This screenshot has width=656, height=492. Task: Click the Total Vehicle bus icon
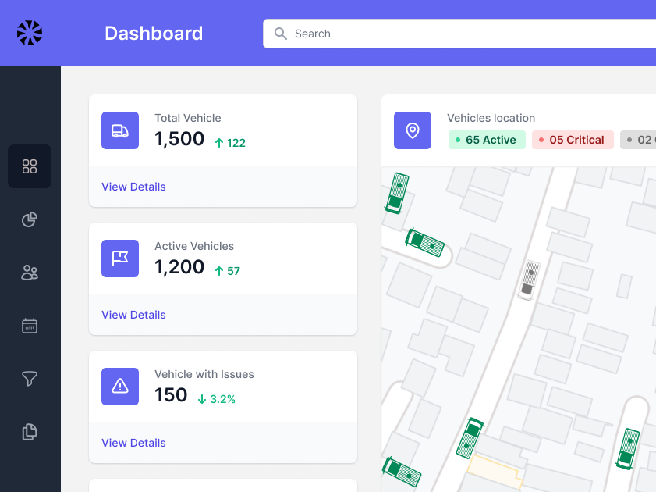coord(119,130)
